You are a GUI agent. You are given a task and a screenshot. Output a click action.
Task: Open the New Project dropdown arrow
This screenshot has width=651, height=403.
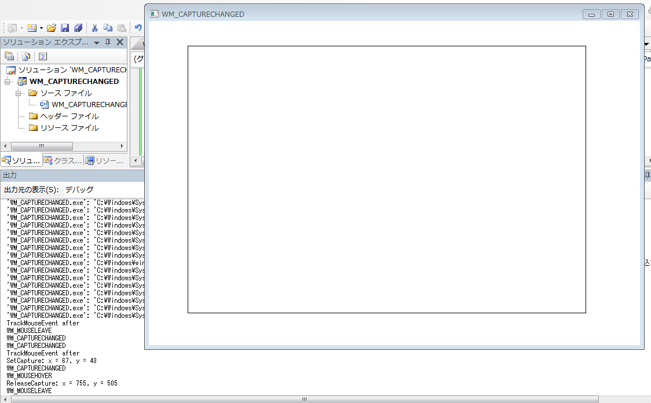click(21, 28)
